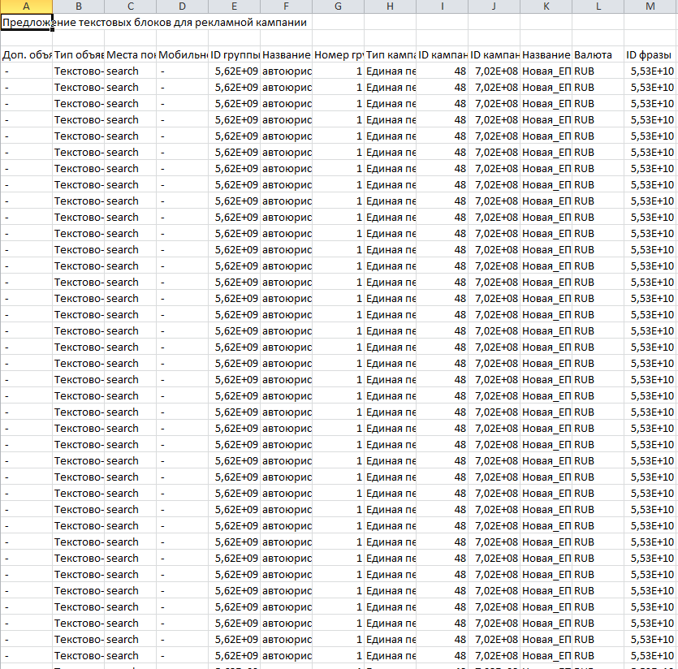Click the 'ID группы' header cell
678x669 pixels.
click(234, 55)
